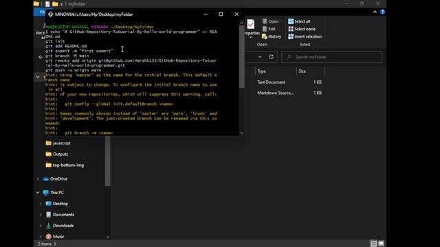Switch to large icons view in status bar
This screenshot has width=440, height=247.
click(x=381, y=244)
